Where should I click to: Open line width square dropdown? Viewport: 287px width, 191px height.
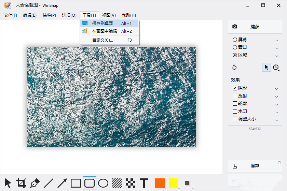coord(188,183)
